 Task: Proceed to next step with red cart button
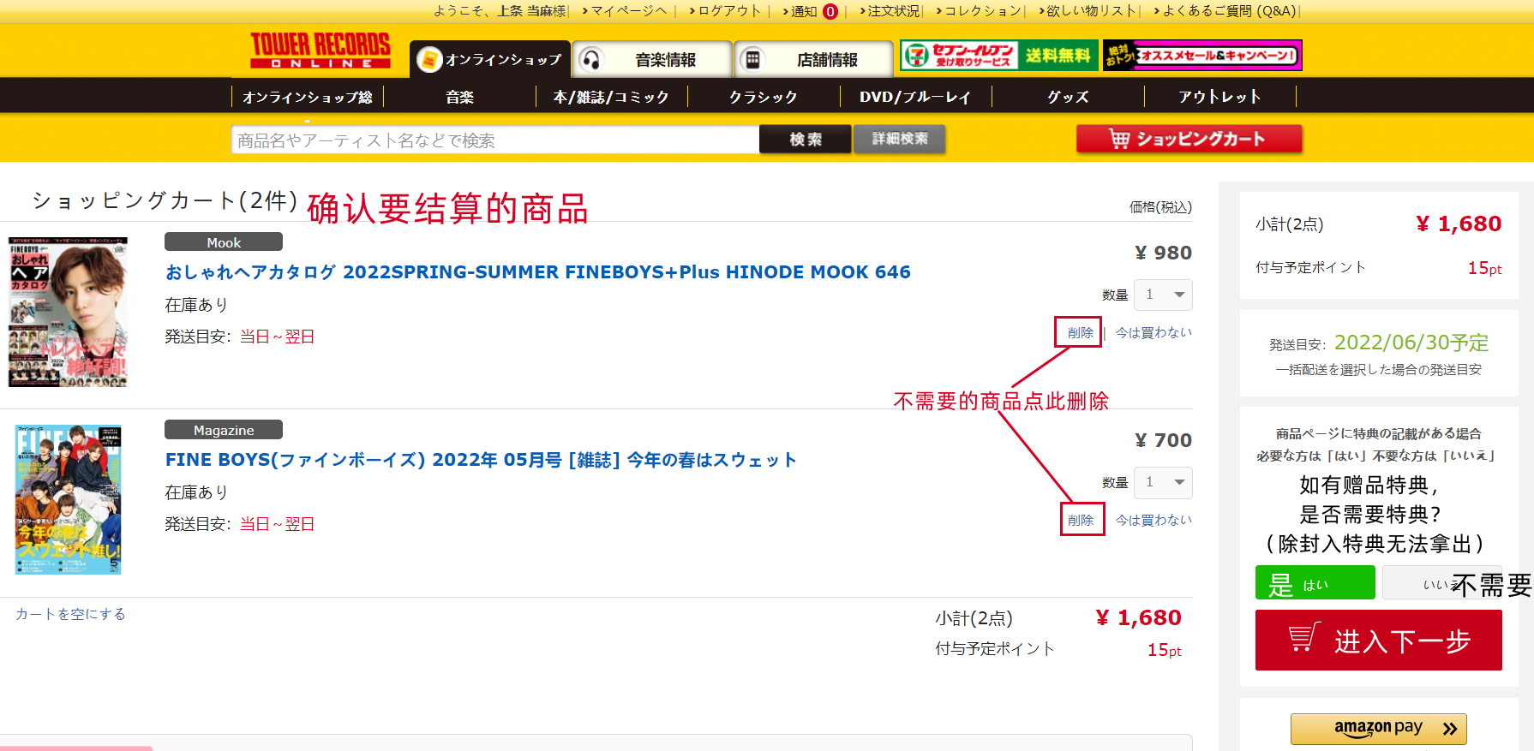point(1378,640)
